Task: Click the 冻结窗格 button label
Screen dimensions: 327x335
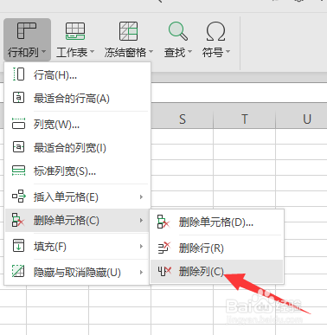Action: (x=125, y=52)
